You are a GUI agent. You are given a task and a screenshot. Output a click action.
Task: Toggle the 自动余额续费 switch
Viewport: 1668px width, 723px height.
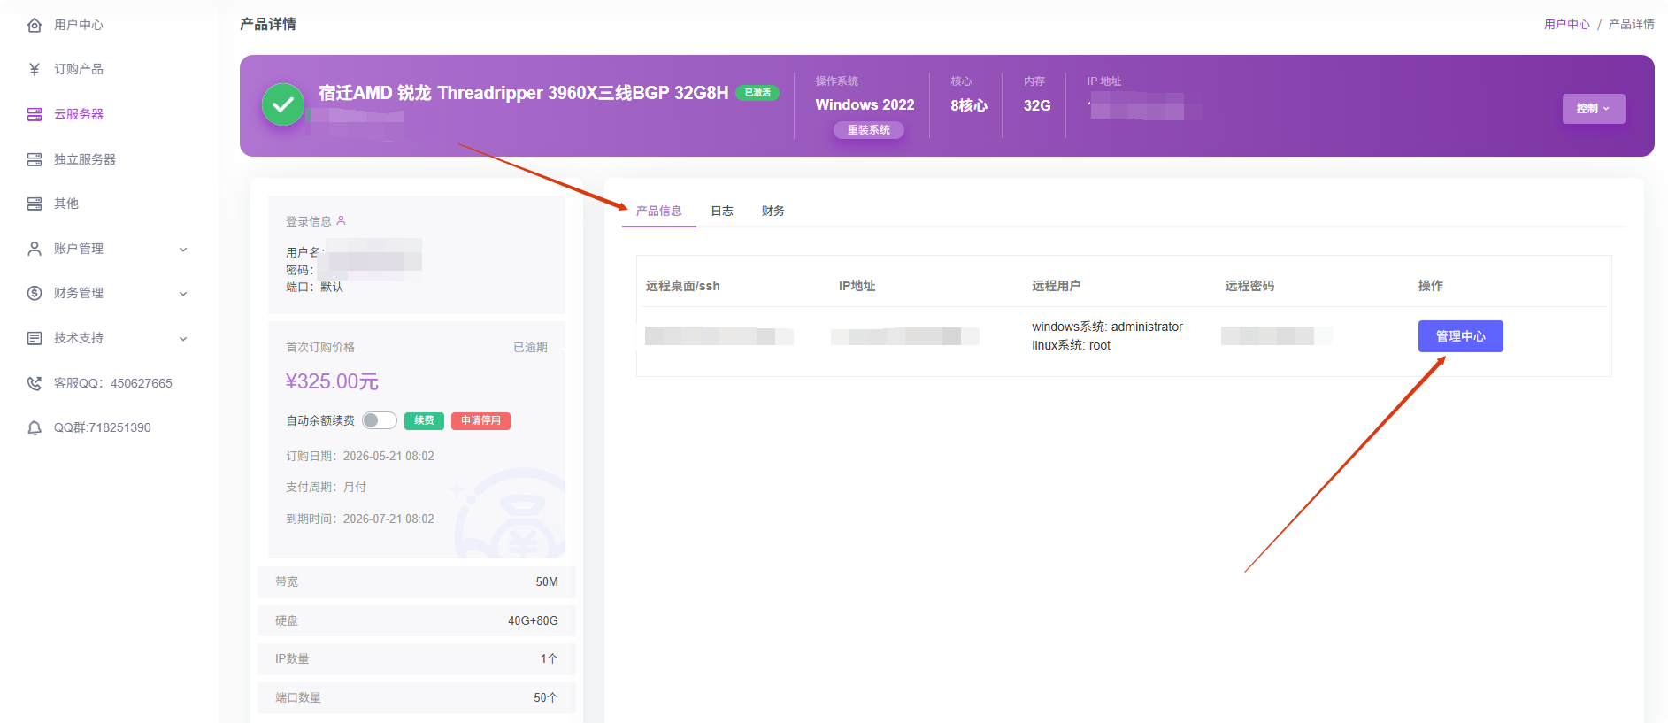[379, 420]
